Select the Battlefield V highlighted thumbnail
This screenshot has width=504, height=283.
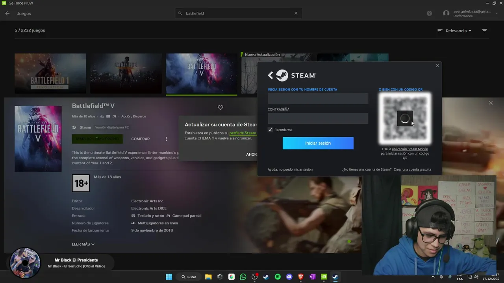pyautogui.click(x=202, y=74)
